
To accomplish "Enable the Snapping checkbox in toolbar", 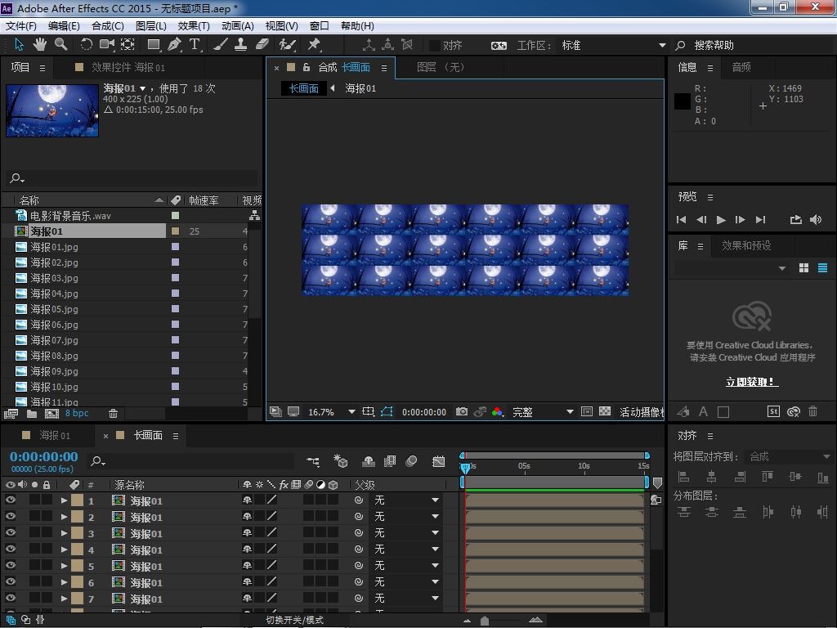I will pyautogui.click(x=435, y=46).
